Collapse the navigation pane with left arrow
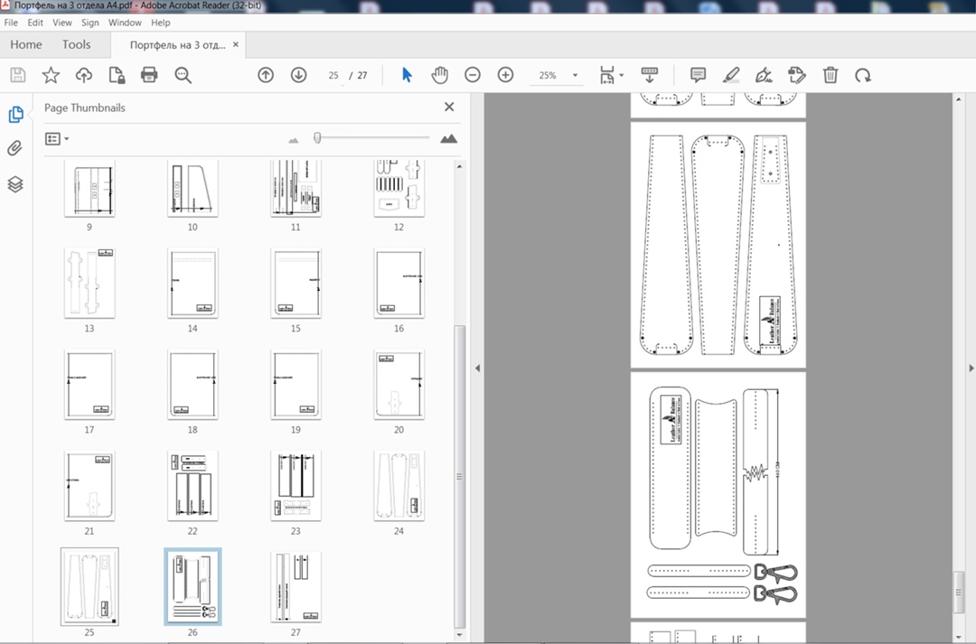The image size is (976, 644). (477, 368)
